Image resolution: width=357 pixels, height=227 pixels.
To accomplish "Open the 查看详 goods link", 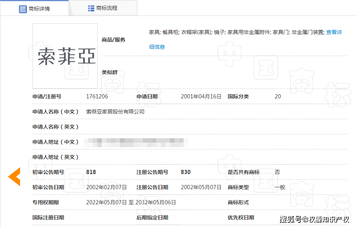I will point(334,32).
